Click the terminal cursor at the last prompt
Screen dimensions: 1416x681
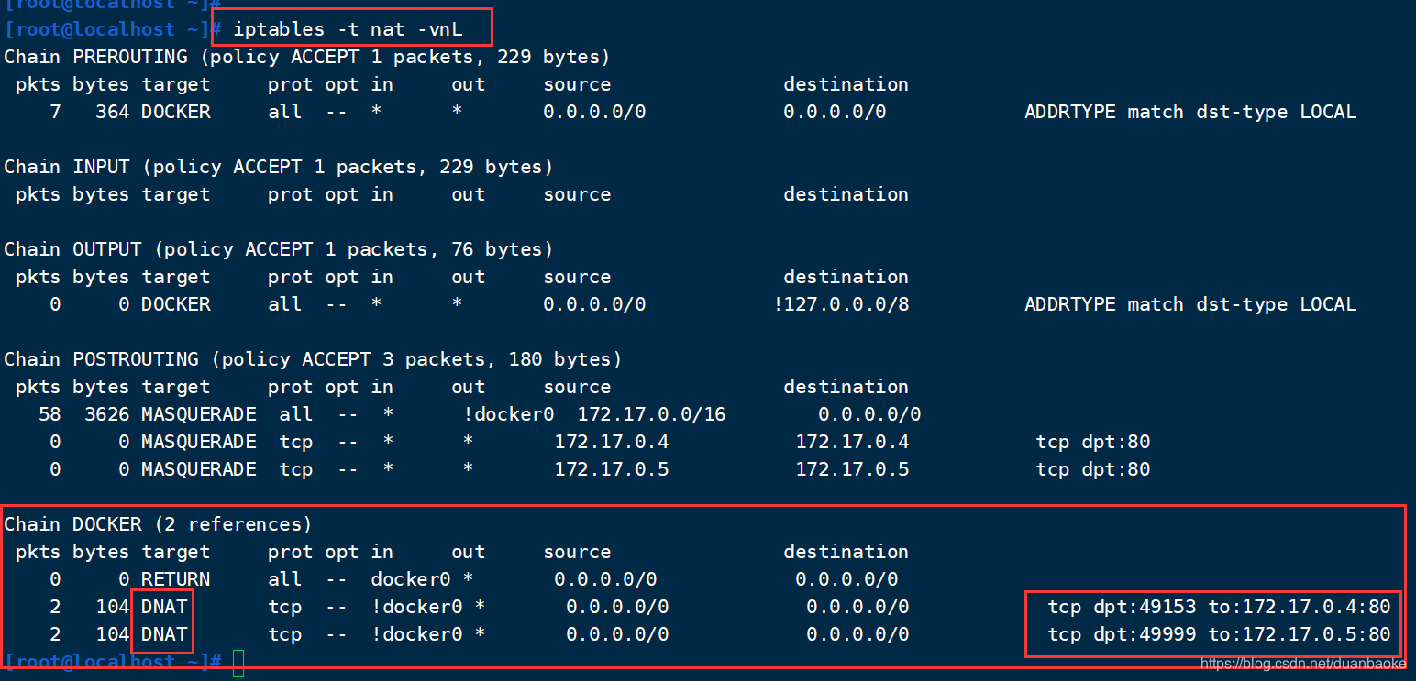pos(238,663)
